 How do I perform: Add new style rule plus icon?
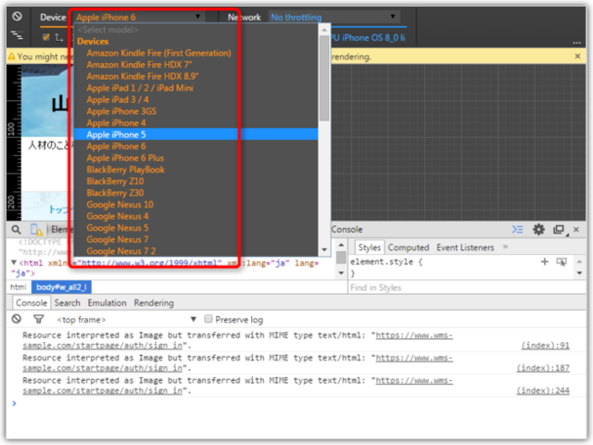click(545, 261)
